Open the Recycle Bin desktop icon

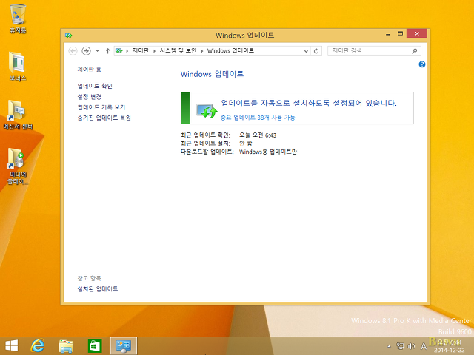point(18,18)
